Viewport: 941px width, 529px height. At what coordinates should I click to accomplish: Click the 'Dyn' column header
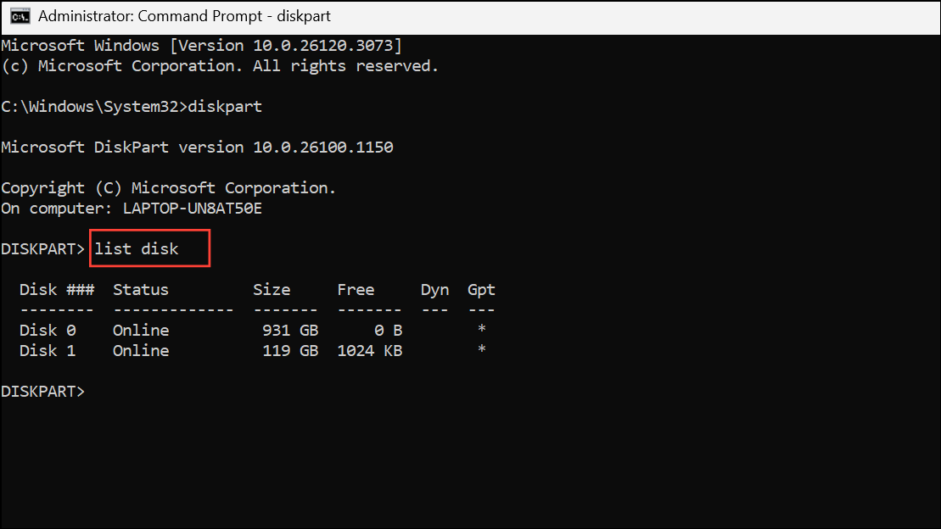[435, 290]
